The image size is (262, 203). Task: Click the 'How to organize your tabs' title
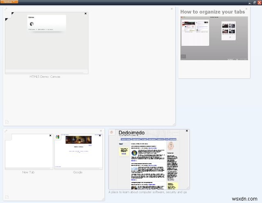tap(212, 12)
